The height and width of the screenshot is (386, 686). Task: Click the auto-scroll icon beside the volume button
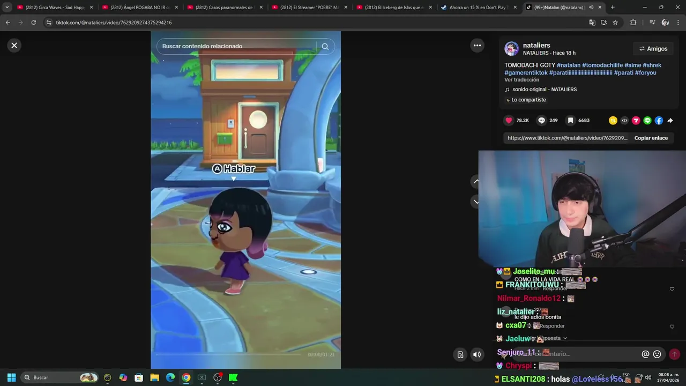coord(460,354)
